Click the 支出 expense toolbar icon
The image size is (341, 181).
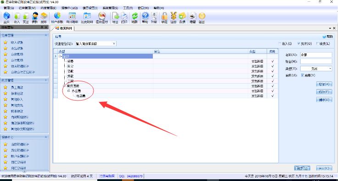click(x=26, y=17)
